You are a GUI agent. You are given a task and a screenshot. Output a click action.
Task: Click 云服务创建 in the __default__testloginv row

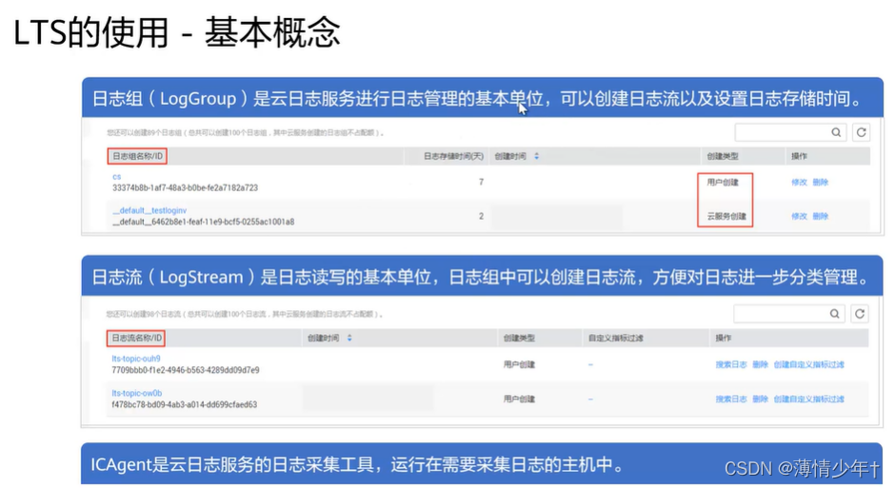(x=726, y=217)
